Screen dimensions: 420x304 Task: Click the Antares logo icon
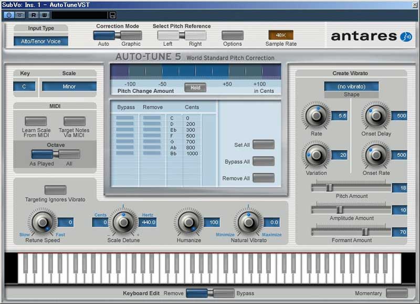[406, 37]
